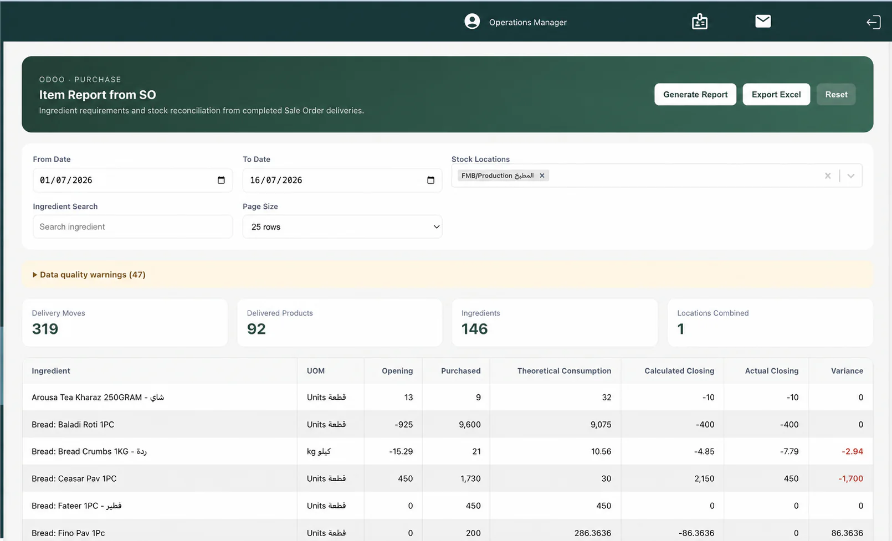Screen dimensions: 892x541
Task: Click the Delivery Moves 319 card
Action: point(125,323)
